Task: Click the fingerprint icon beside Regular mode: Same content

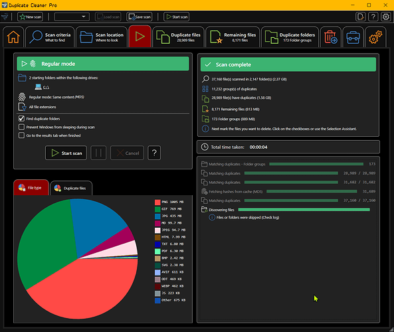Action: click(x=22, y=97)
